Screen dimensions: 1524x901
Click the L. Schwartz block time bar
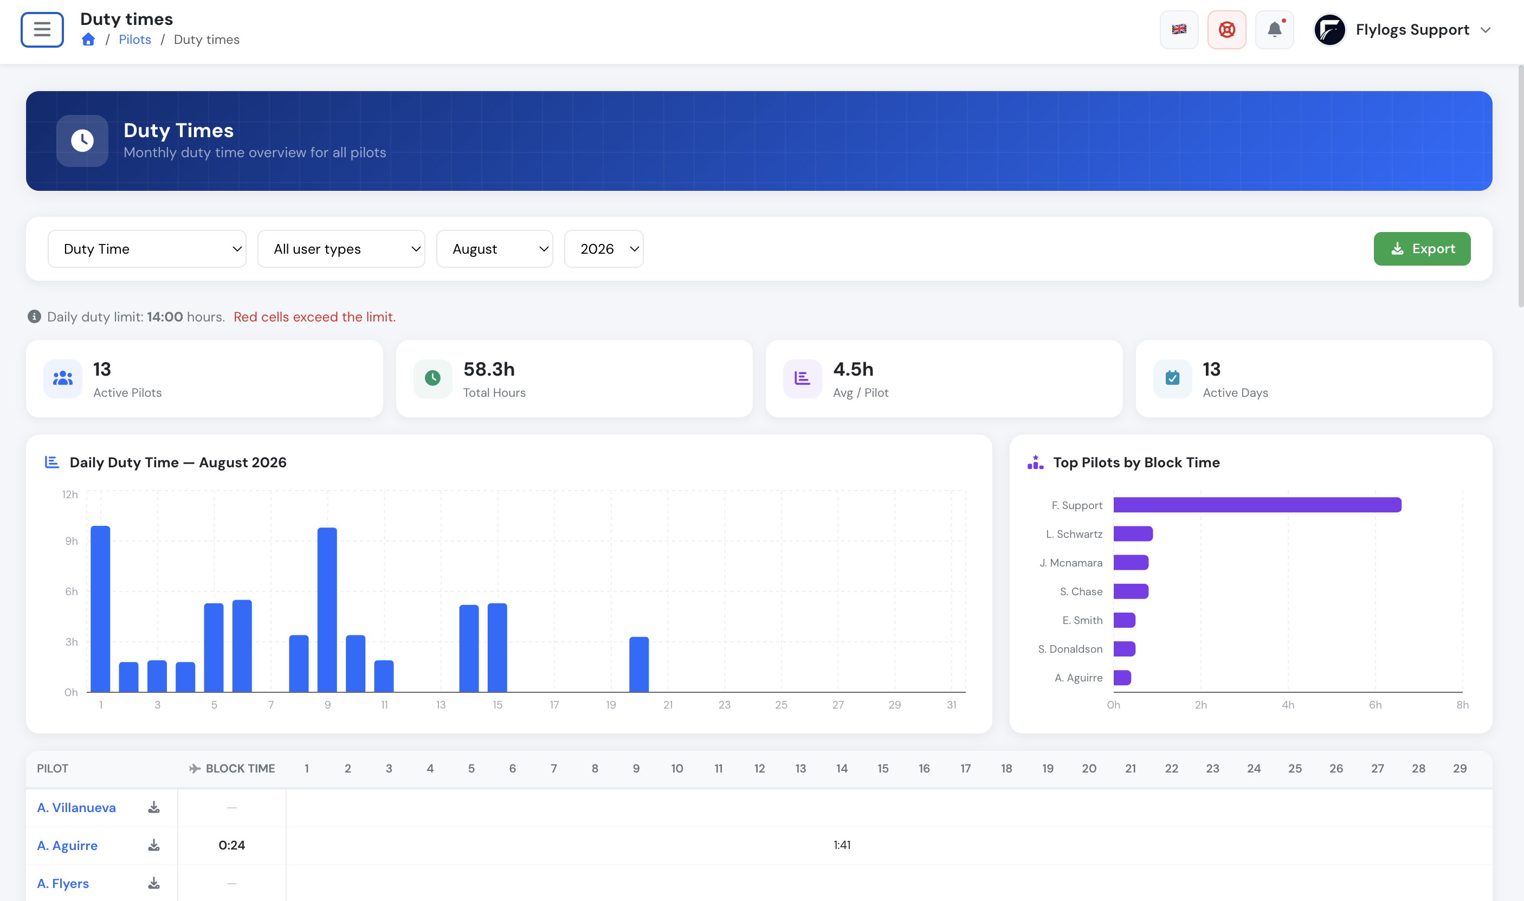click(1133, 533)
